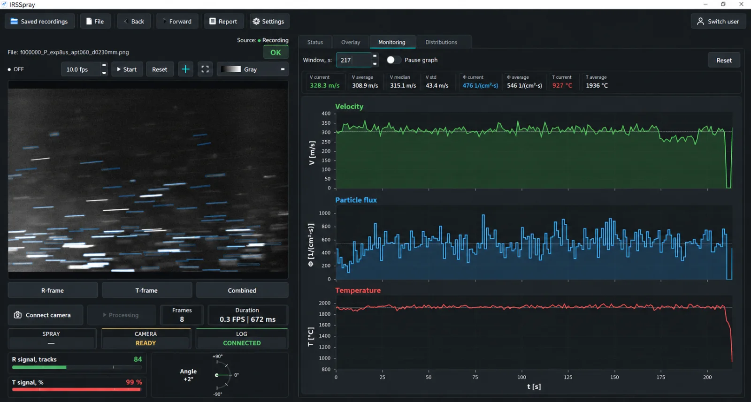Select the T-frame view
The image size is (751, 402).
[146, 290]
